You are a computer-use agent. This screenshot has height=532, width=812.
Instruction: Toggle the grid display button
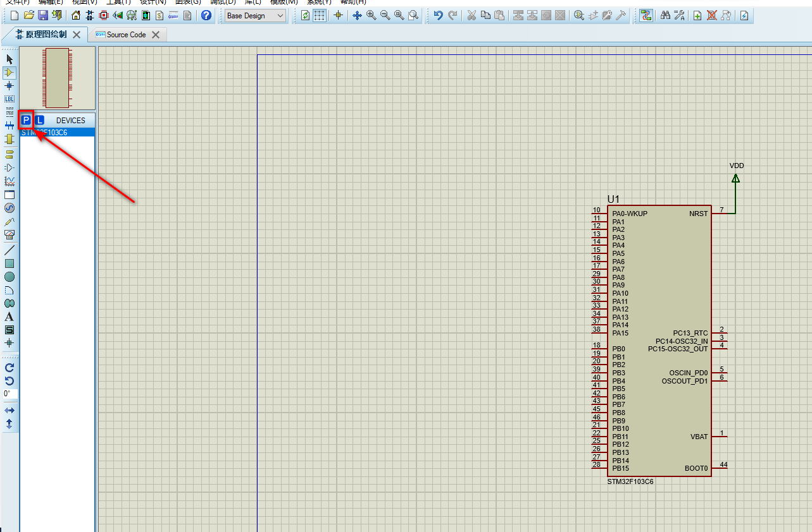point(320,15)
